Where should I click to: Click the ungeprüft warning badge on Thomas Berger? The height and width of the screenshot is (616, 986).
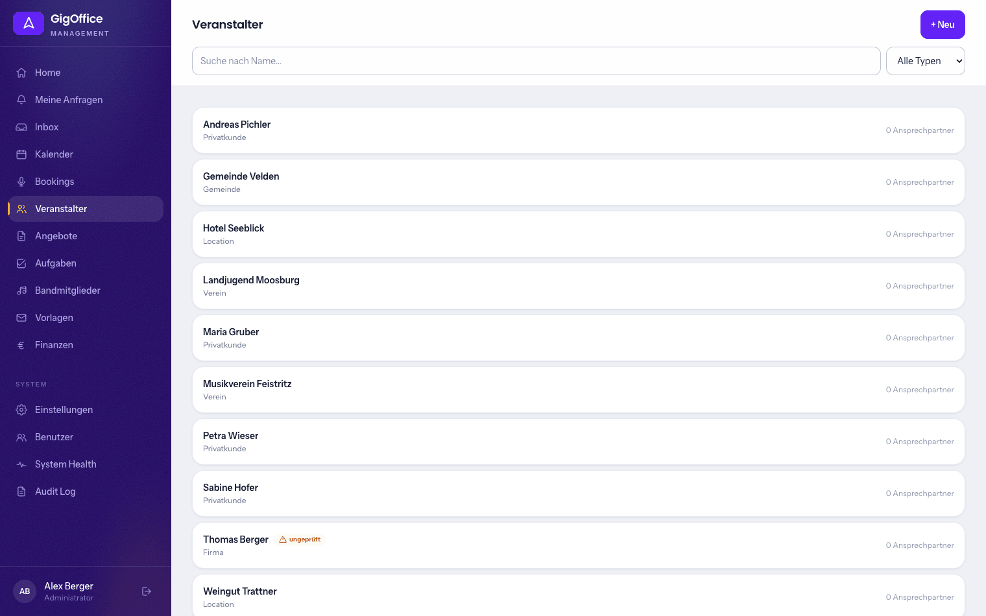[300, 539]
